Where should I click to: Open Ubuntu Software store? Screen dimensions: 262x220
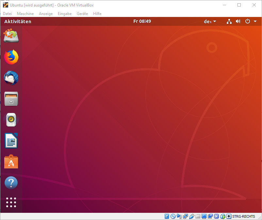11,162
